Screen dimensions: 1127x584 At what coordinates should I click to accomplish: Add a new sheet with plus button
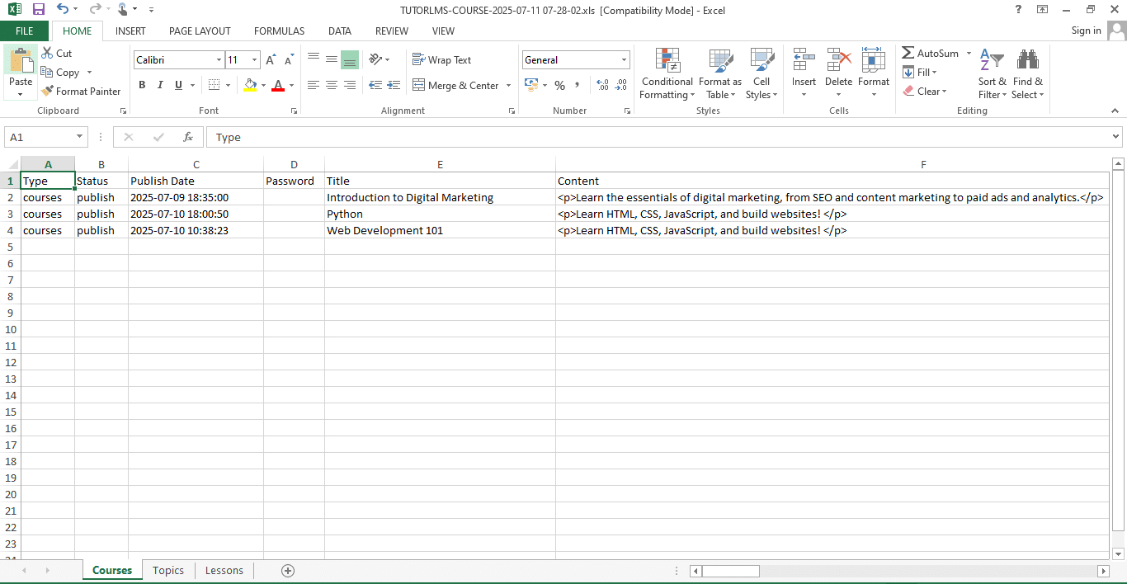288,570
